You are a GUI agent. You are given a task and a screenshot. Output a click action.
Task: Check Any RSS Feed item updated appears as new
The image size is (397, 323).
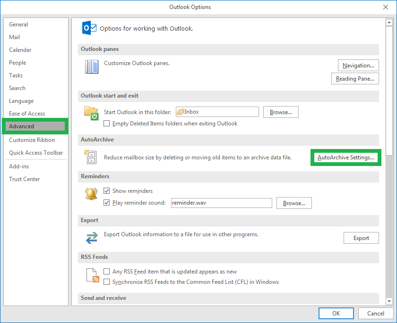[x=107, y=272]
